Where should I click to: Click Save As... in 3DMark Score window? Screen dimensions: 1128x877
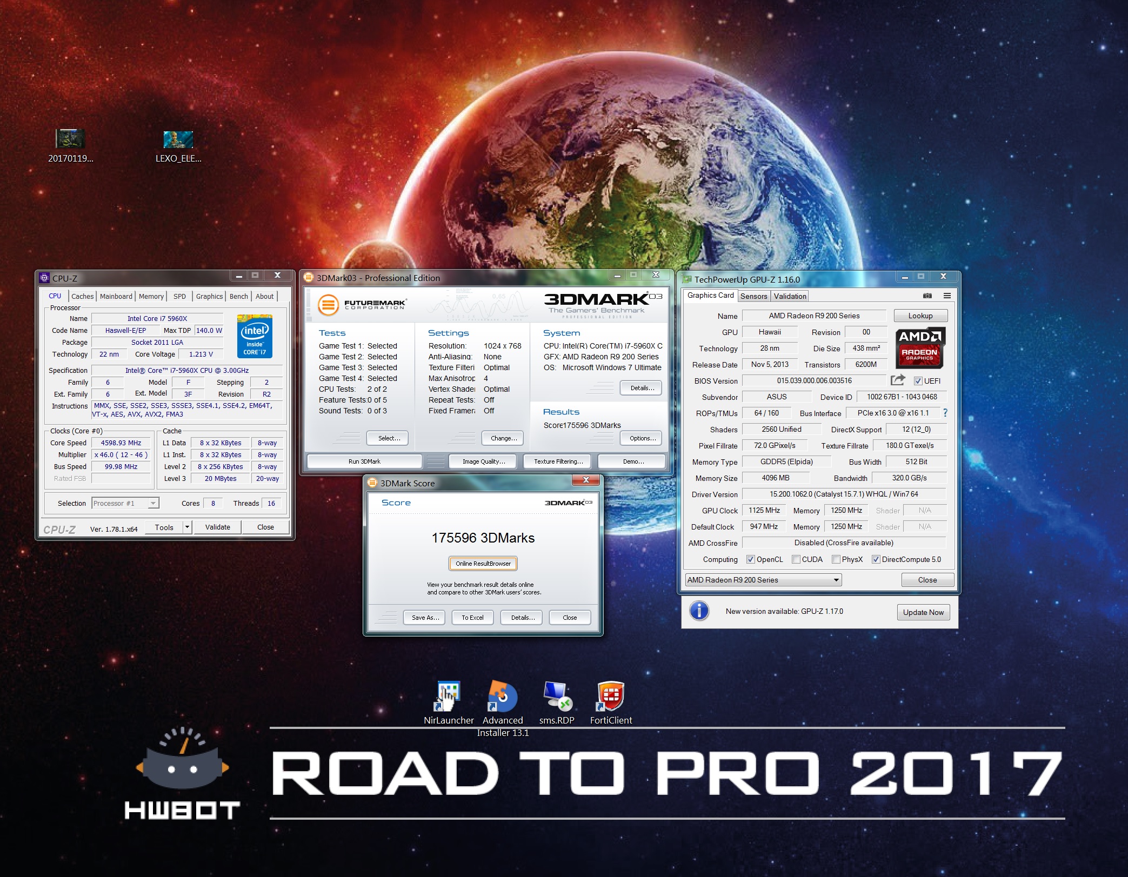425,618
